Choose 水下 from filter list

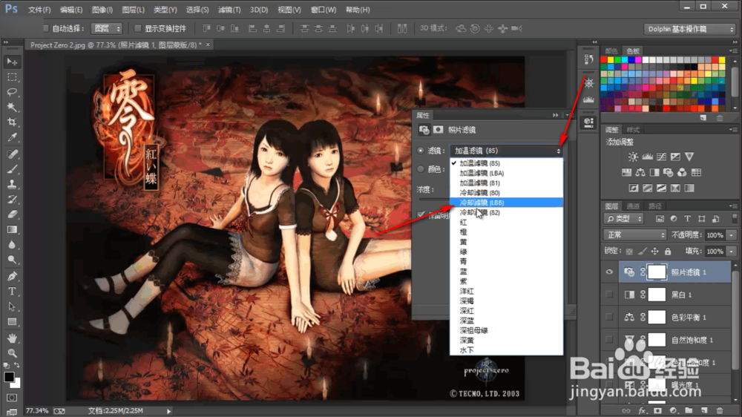[506, 350]
